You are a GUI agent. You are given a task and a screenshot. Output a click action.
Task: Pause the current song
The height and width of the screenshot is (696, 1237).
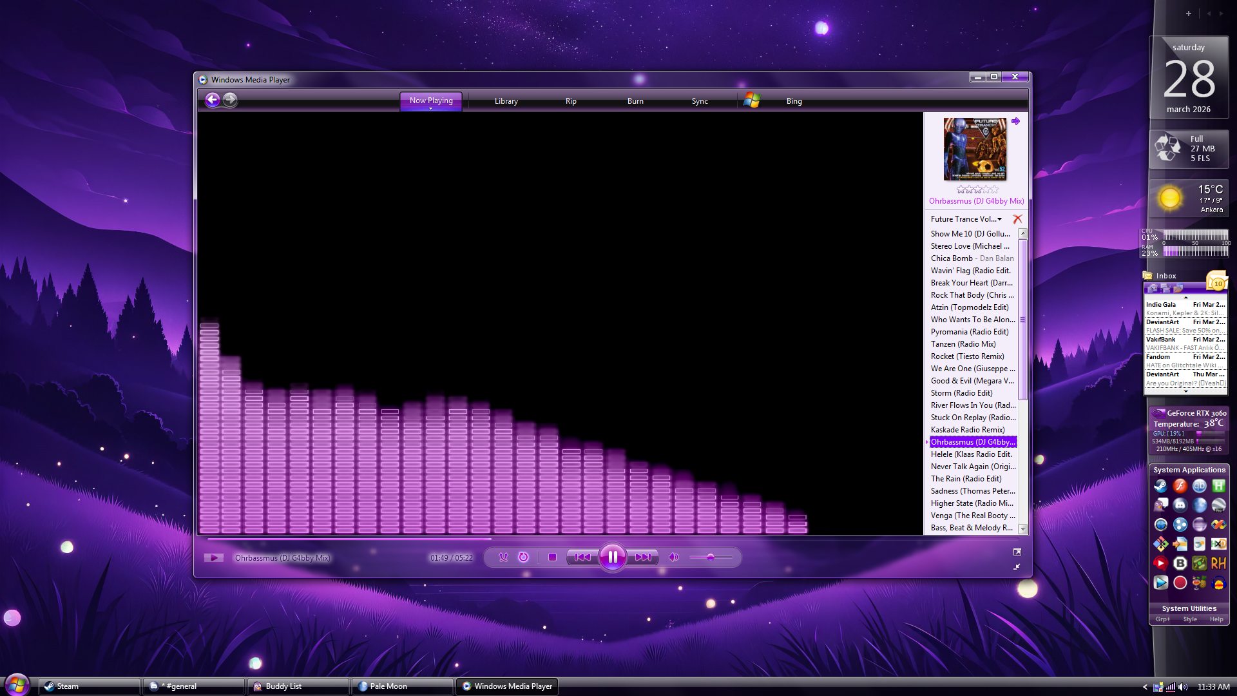(613, 557)
